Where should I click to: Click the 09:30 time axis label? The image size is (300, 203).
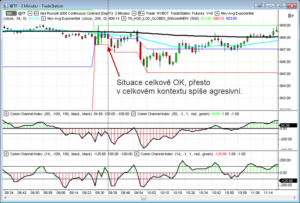[100, 193]
